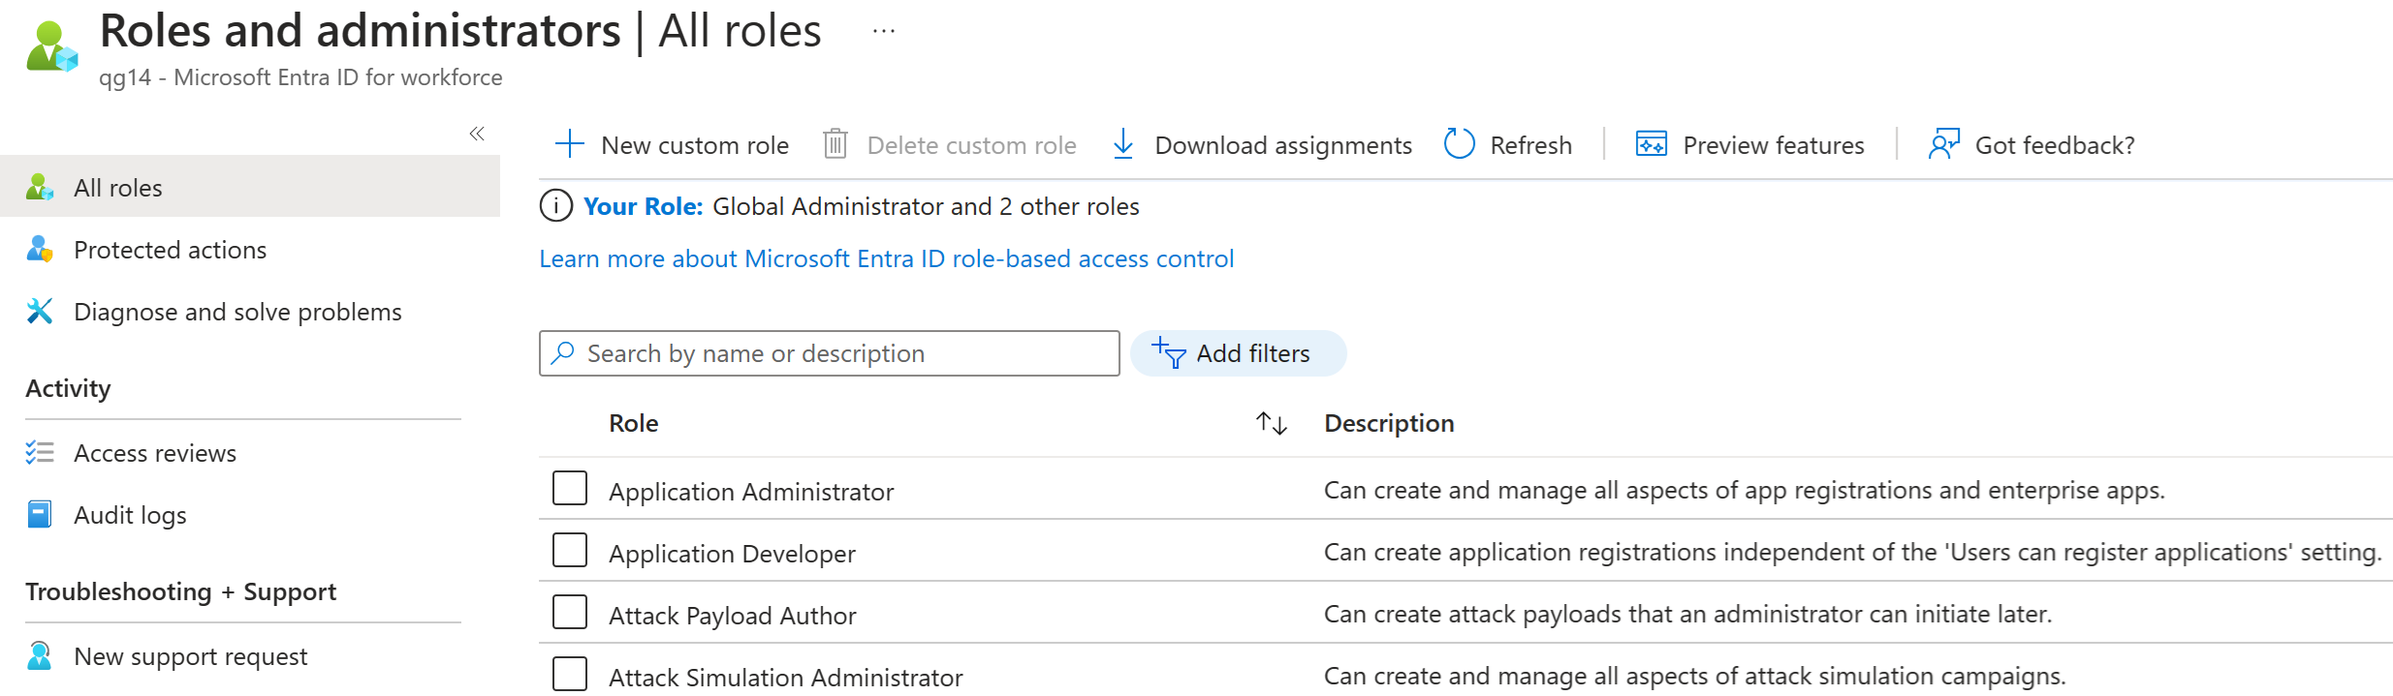Click the feedback person icon
The width and height of the screenshot is (2393, 696).
coord(1944,144)
